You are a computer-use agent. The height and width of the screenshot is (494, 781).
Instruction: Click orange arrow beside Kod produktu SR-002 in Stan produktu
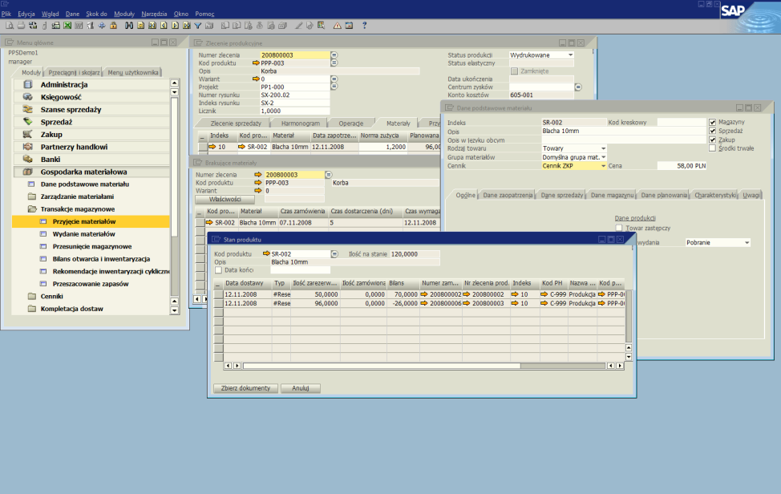266,253
